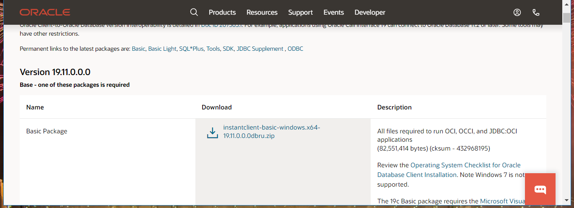Follow the JDBC Supplement link
574x208 pixels.
pos(260,49)
